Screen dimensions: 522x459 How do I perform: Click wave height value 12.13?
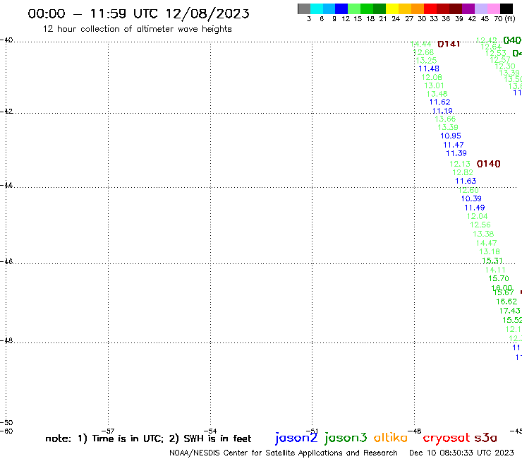[460, 164]
